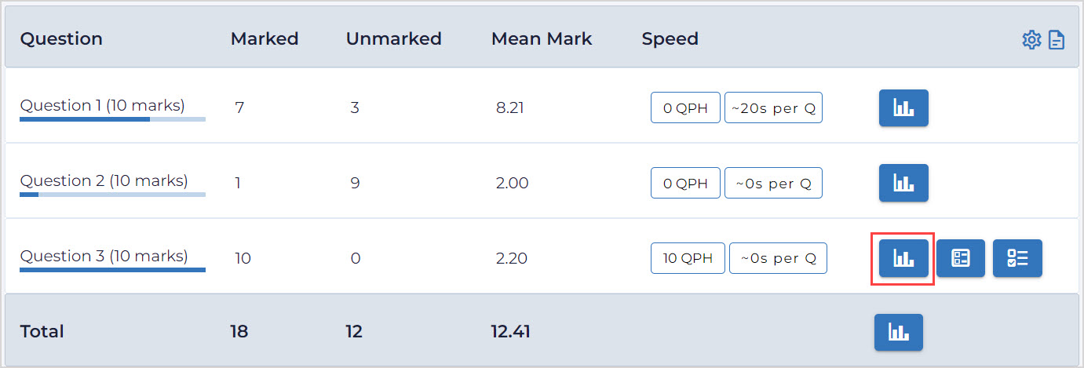Click the document report icon in header
The height and width of the screenshot is (368, 1084).
[x=1057, y=39]
